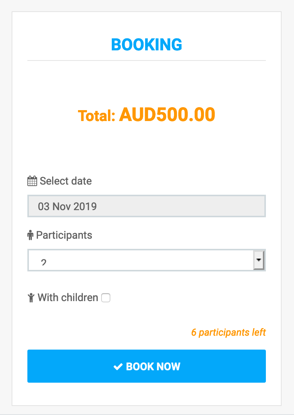Enable the With children checkbox

point(106,298)
